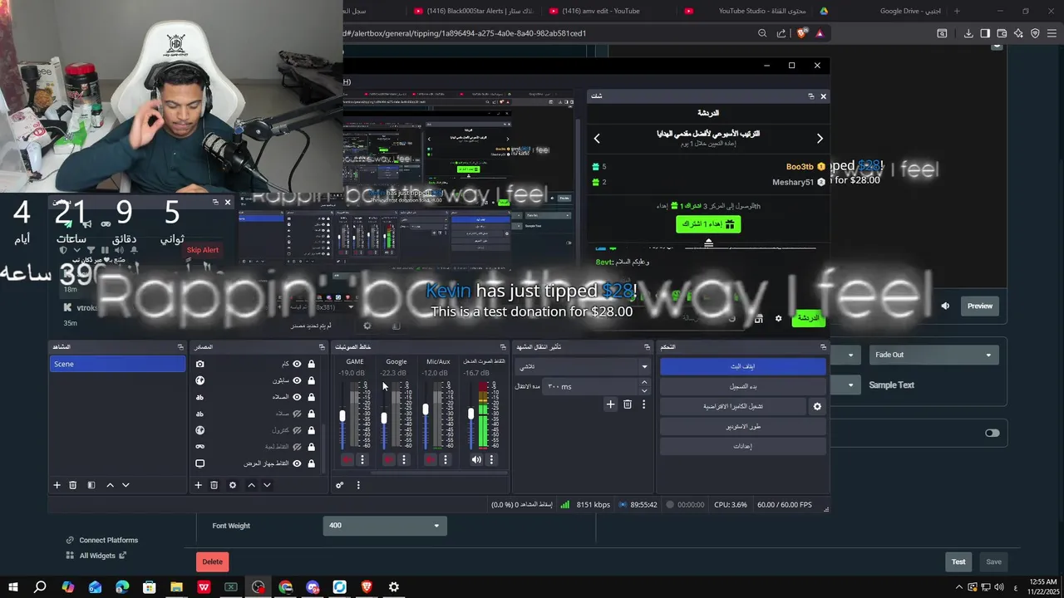Open advanced audio properties gears in Audio Mixer

339,485
